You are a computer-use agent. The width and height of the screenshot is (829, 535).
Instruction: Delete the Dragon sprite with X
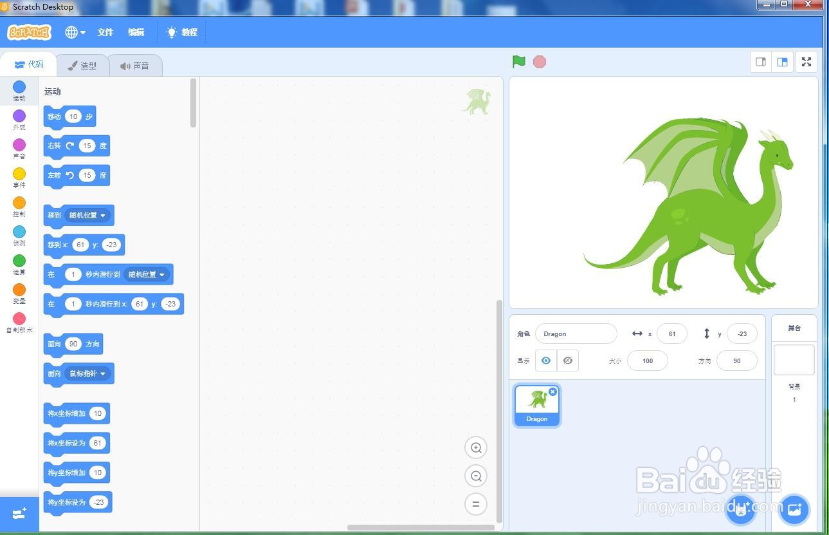tap(552, 391)
